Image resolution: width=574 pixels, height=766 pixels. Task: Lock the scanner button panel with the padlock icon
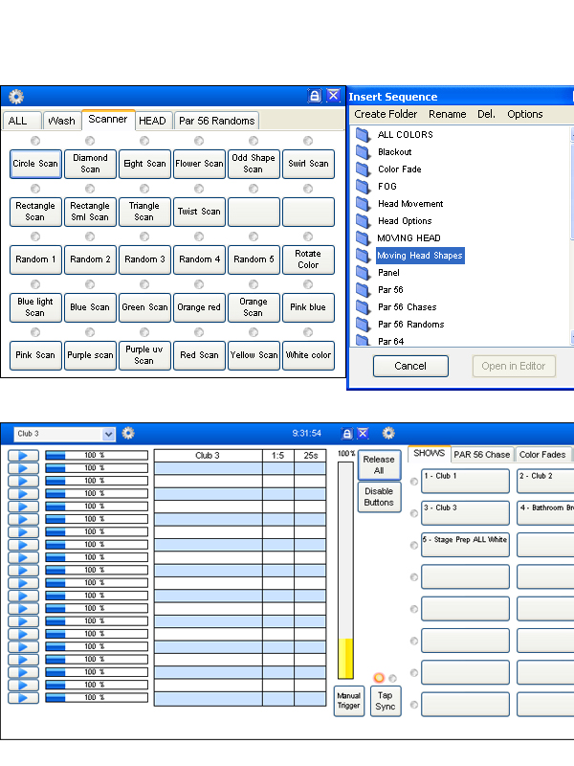pyautogui.click(x=315, y=96)
